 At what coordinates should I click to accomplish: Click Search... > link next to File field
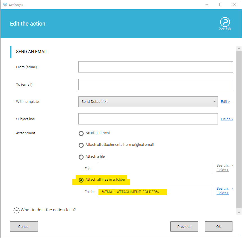point(225,165)
